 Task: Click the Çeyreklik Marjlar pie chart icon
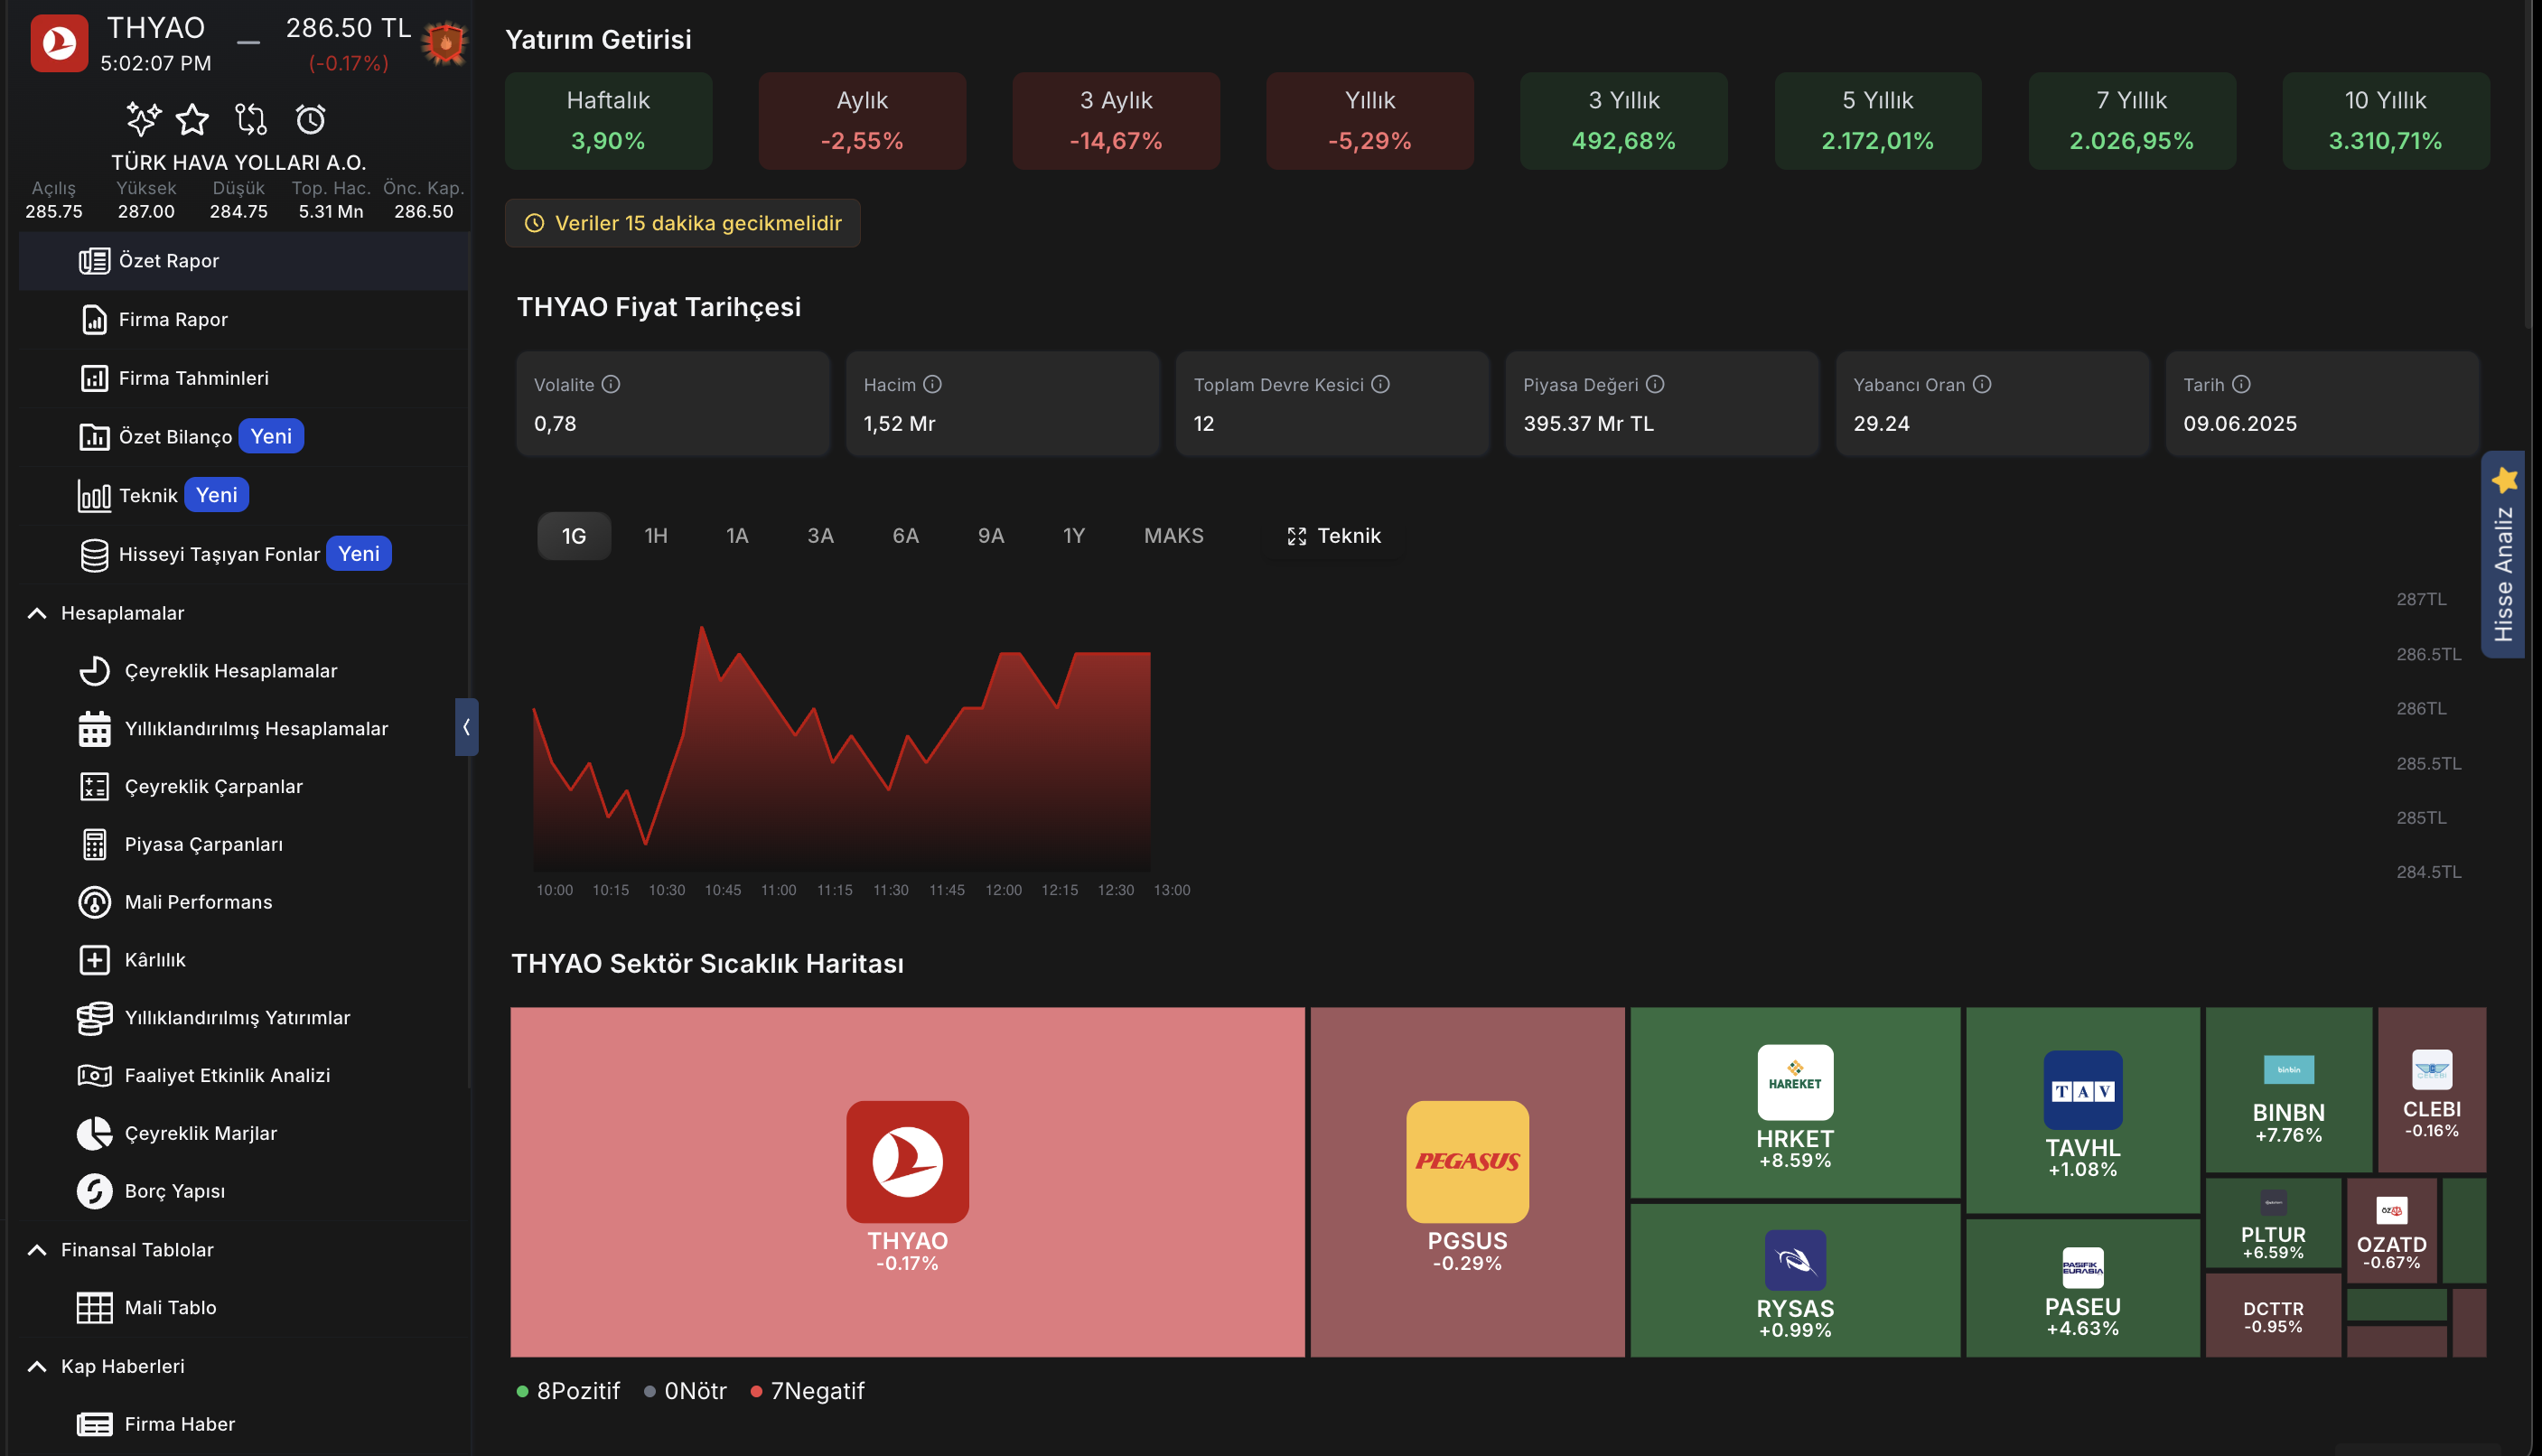click(x=95, y=1134)
